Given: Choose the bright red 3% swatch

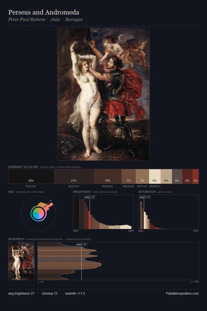Looking at the screenshot, I should 196,176.
